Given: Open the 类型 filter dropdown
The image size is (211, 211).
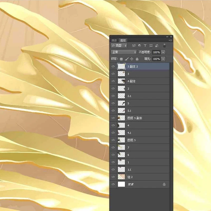Looking at the screenshot, I should (x=119, y=45).
